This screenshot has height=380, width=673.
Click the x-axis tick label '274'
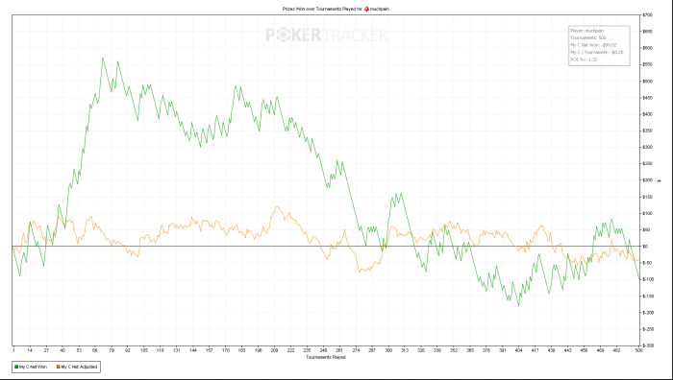356,350
